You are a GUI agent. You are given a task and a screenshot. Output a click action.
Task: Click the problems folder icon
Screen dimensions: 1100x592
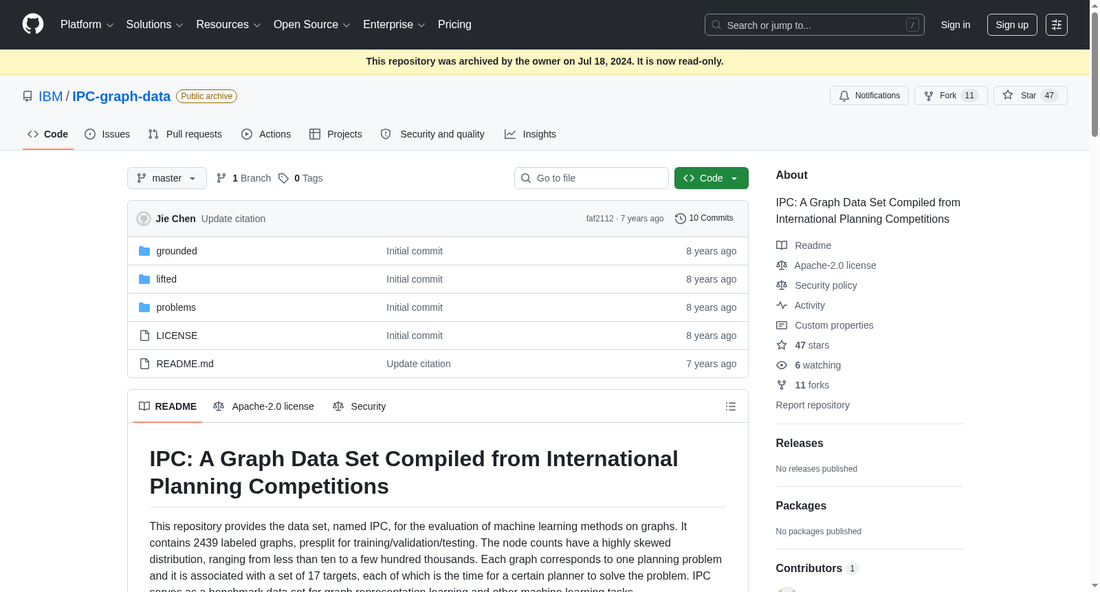(144, 307)
